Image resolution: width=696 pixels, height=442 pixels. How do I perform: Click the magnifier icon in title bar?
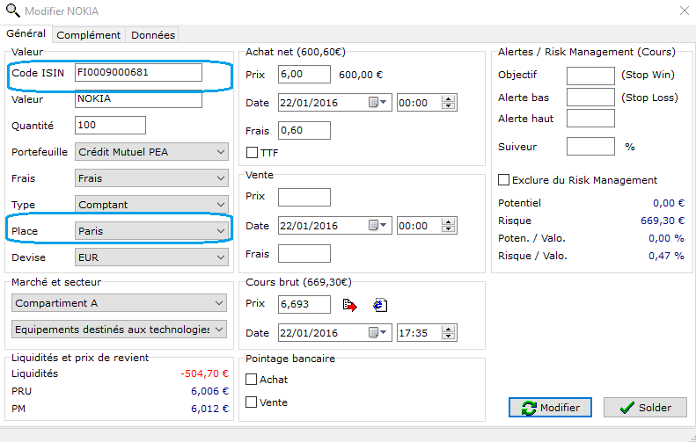[x=13, y=11]
